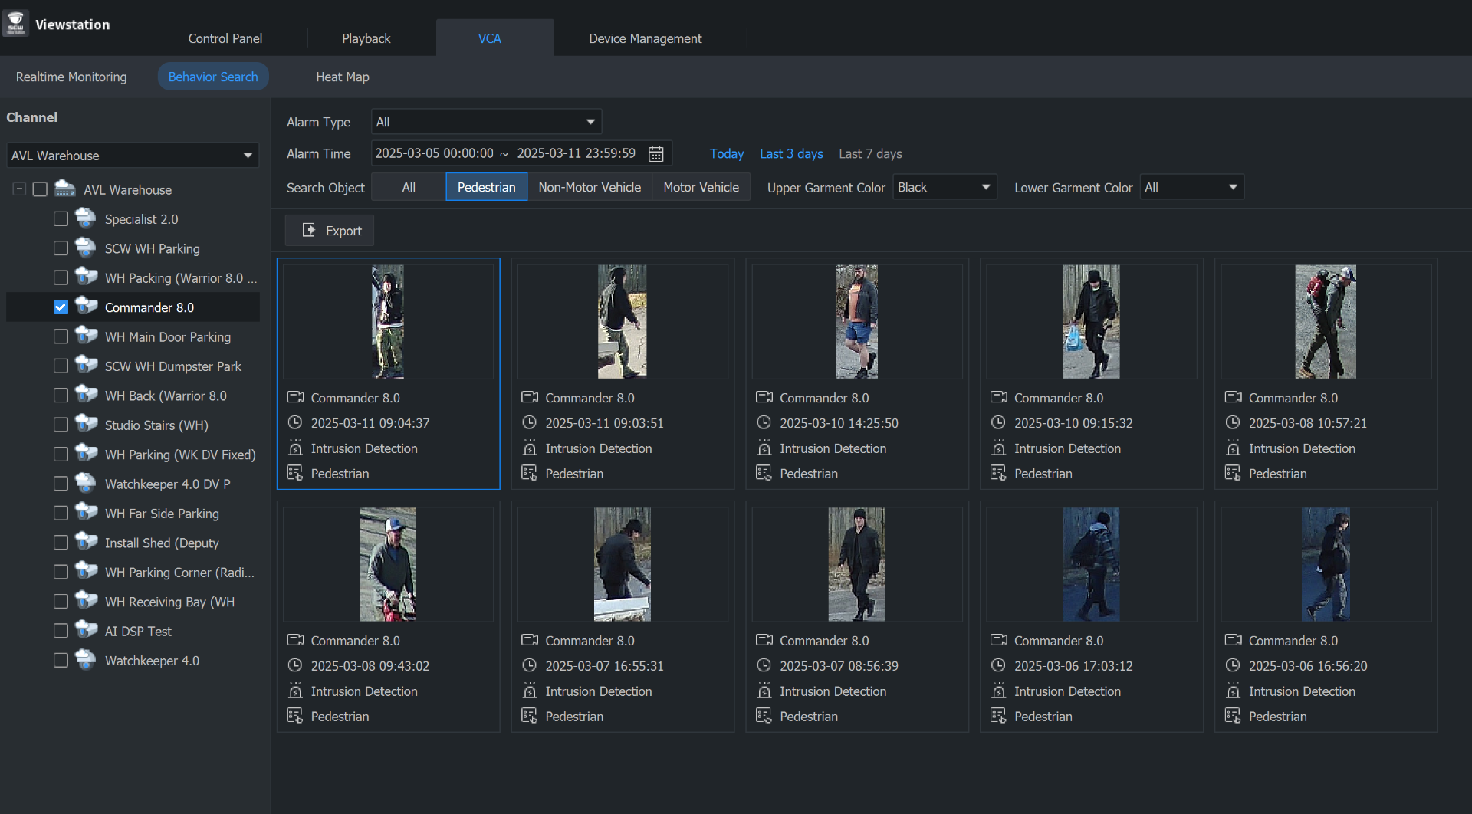This screenshot has width=1472, height=814.
Task: Select the Motor Vehicle search object
Action: [701, 188]
